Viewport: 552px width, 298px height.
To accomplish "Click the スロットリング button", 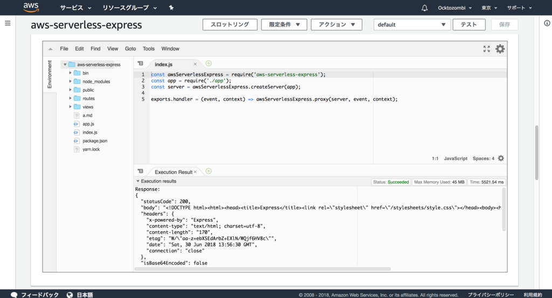I will tap(230, 25).
